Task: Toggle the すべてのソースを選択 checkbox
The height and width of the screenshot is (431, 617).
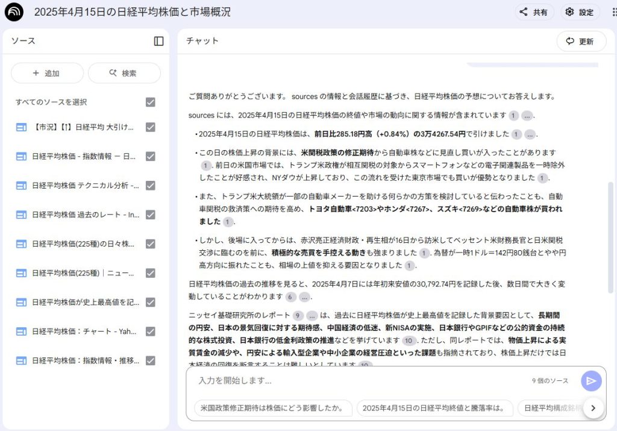Action: pyautogui.click(x=150, y=102)
